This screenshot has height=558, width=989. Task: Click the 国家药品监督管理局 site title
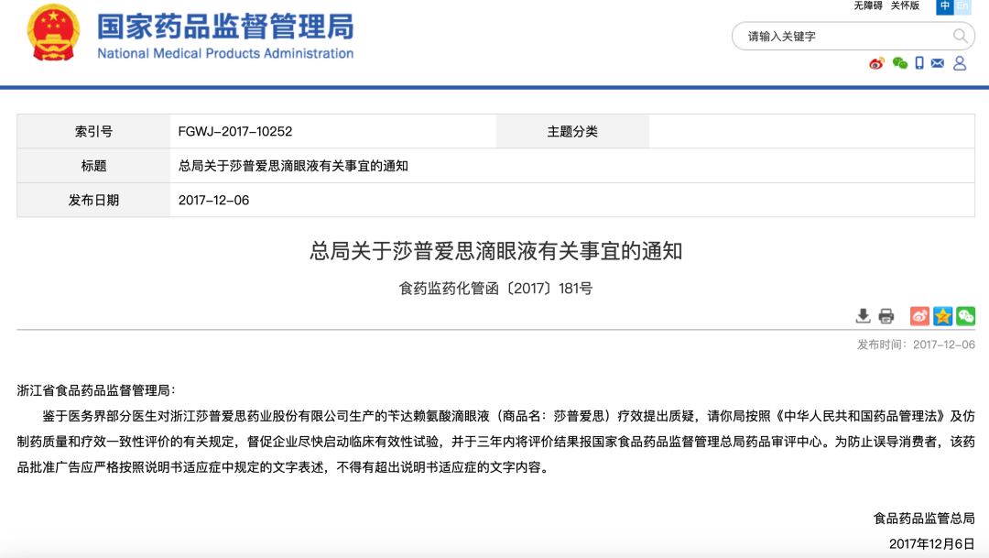(225, 27)
